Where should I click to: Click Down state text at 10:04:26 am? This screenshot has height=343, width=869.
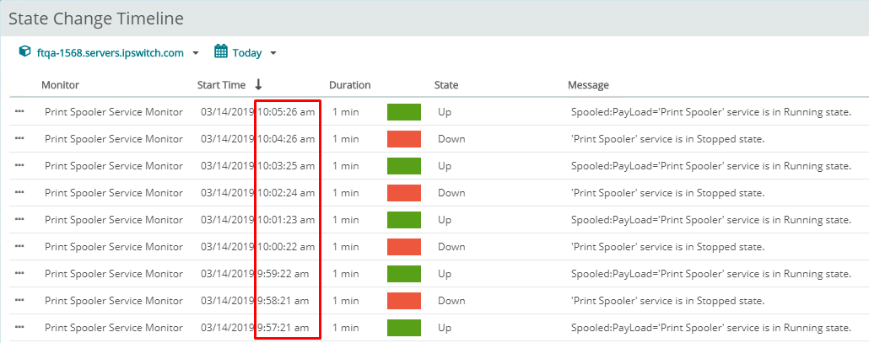tap(451, 139)
